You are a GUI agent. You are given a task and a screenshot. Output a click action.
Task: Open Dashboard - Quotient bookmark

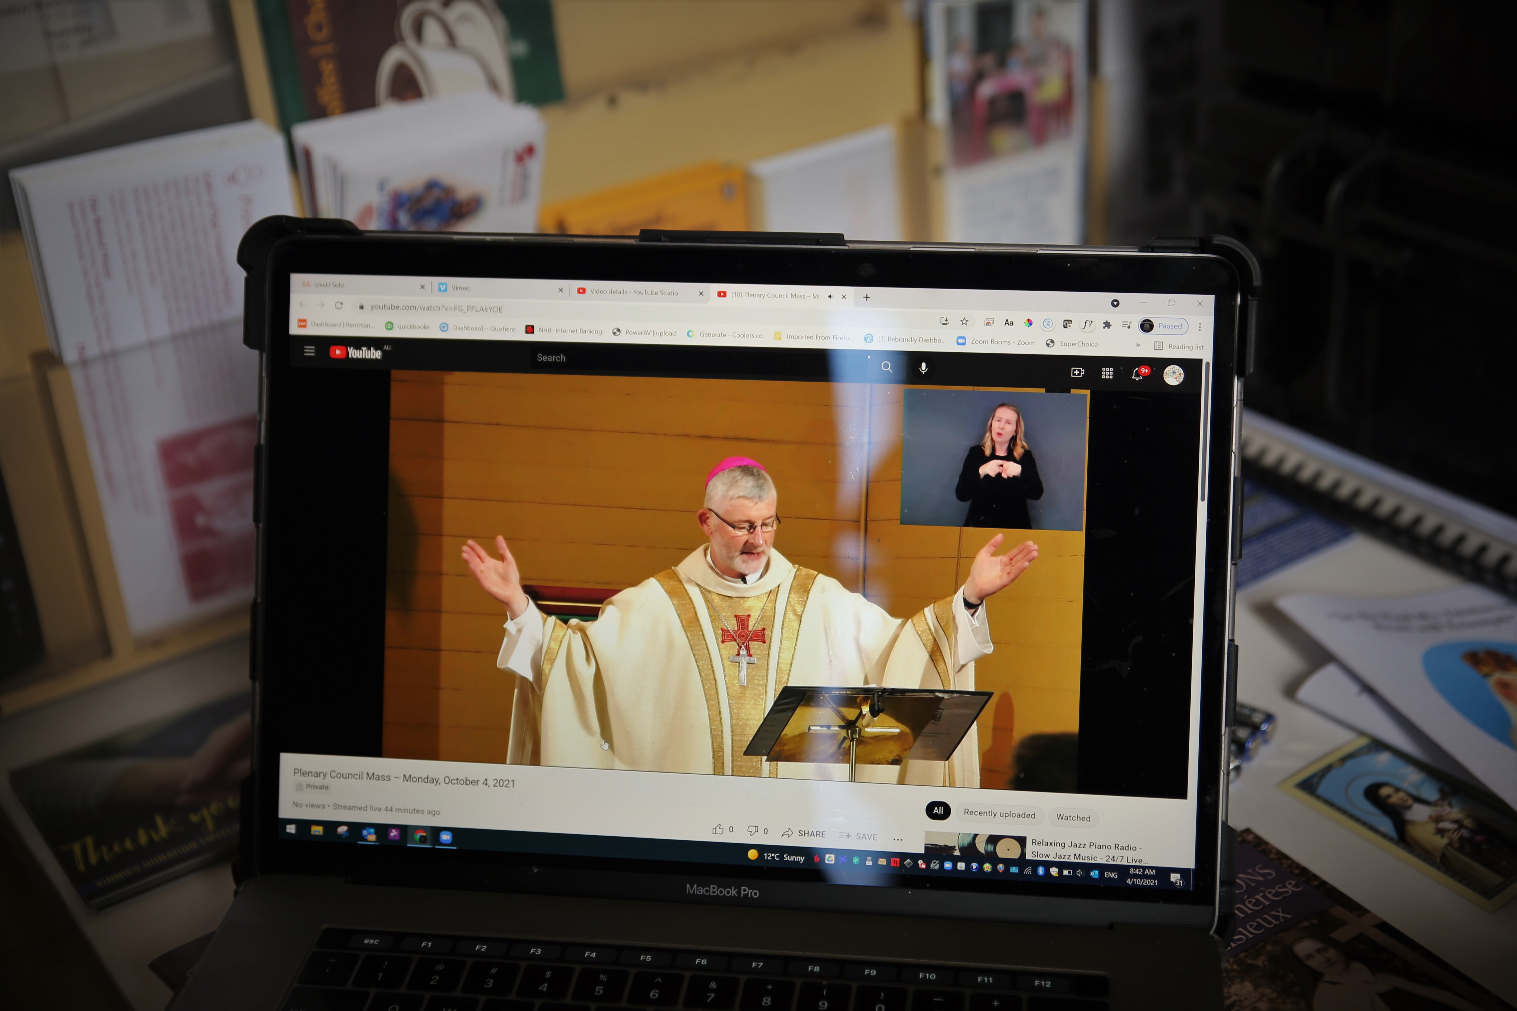(477, 328)
